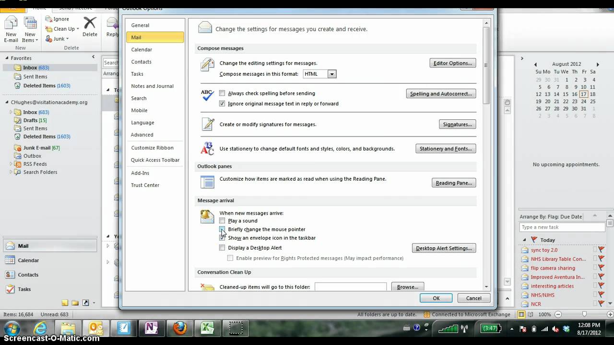Click Cleaned-up items folder text field
This screenshot has height=345, width=614.
(x=351, y=287)
